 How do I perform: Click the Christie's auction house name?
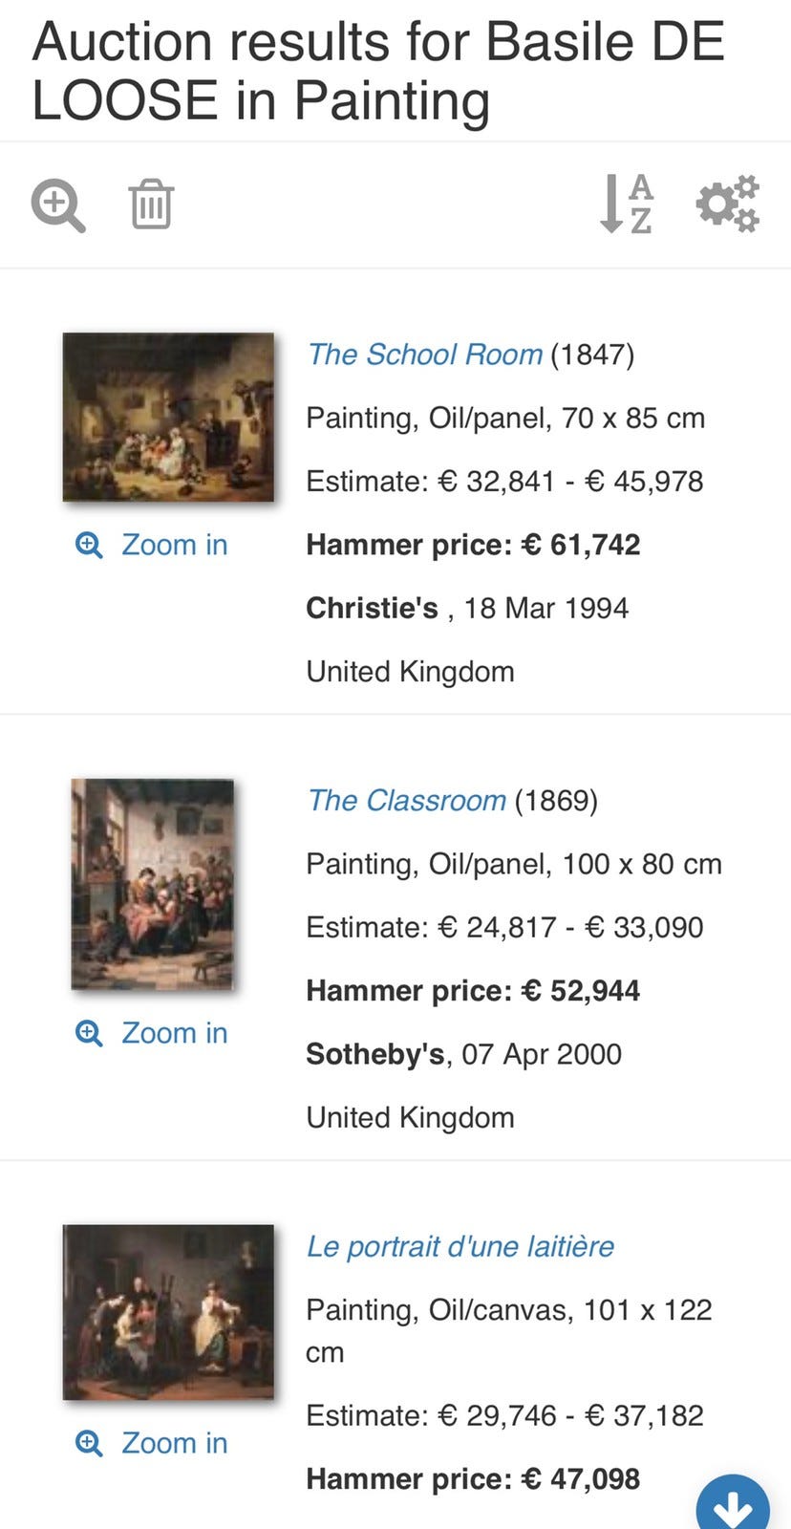(x=373, y=608)
